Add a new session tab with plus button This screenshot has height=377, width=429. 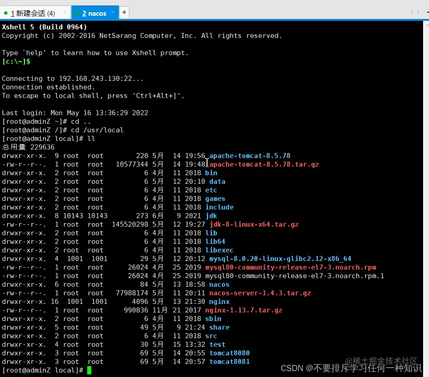coord(124,12)
